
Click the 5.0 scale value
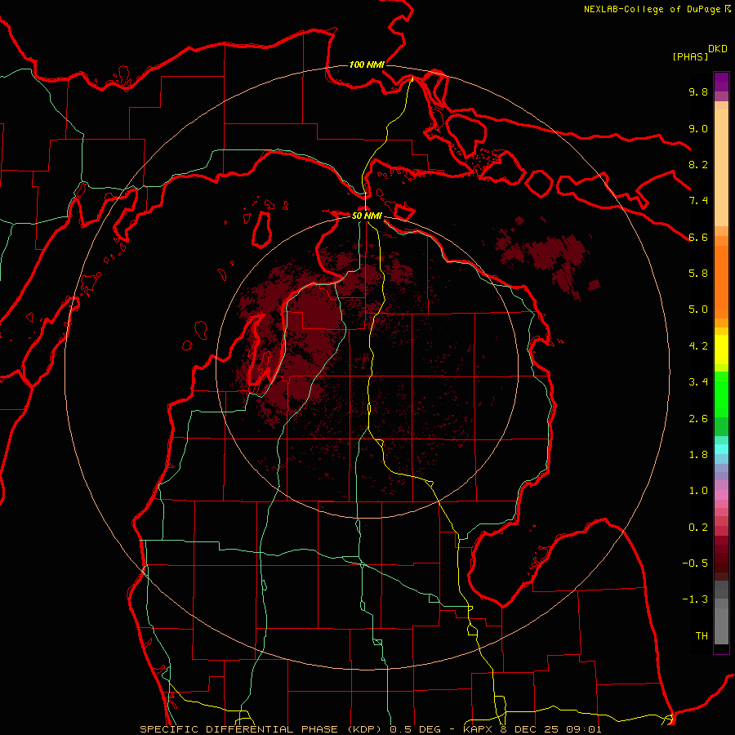(698, 310)
